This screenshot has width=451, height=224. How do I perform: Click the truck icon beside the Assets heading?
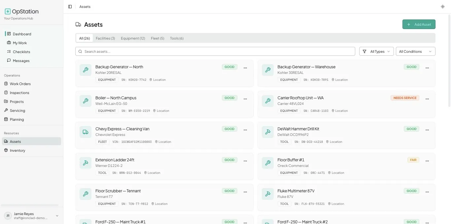click(78, 25)
